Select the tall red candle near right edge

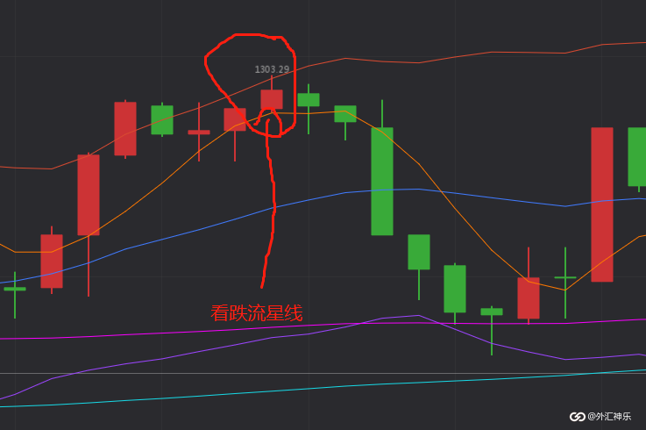[x=602, y=204]
